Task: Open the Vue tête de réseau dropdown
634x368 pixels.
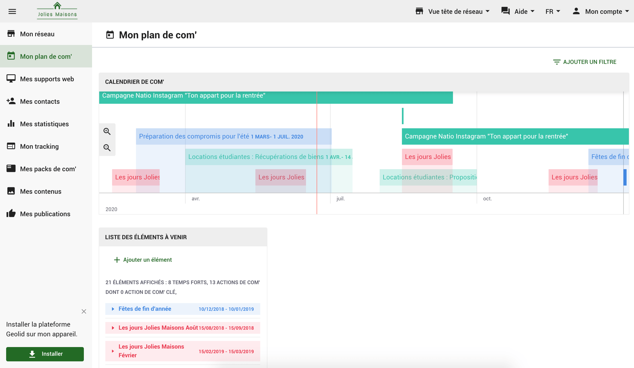Action: (452, 11)
